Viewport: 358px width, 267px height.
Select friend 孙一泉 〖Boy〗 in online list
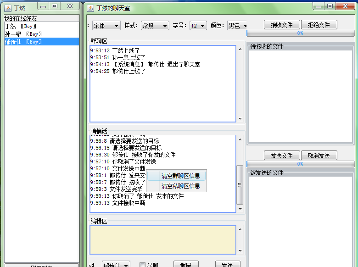click(42, 34)
